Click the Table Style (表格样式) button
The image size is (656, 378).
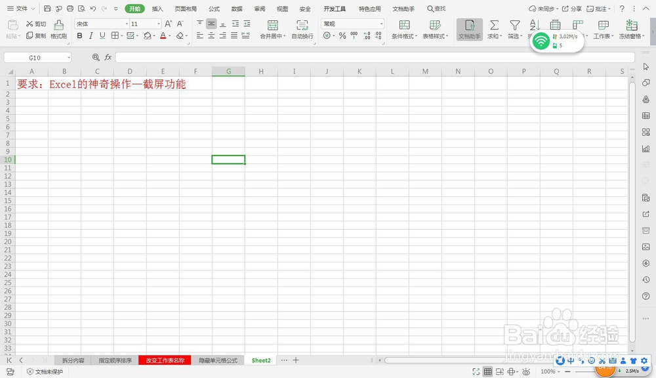point(435,30)
